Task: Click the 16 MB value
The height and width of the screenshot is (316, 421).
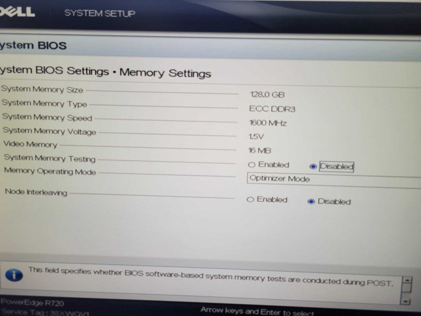Action: click(259, 150)
